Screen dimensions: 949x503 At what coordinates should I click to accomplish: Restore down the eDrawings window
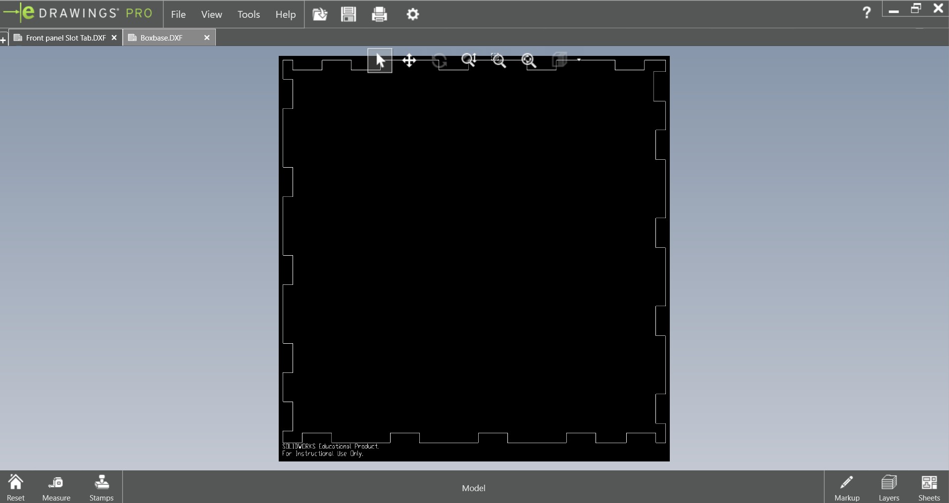coord(916,8)
